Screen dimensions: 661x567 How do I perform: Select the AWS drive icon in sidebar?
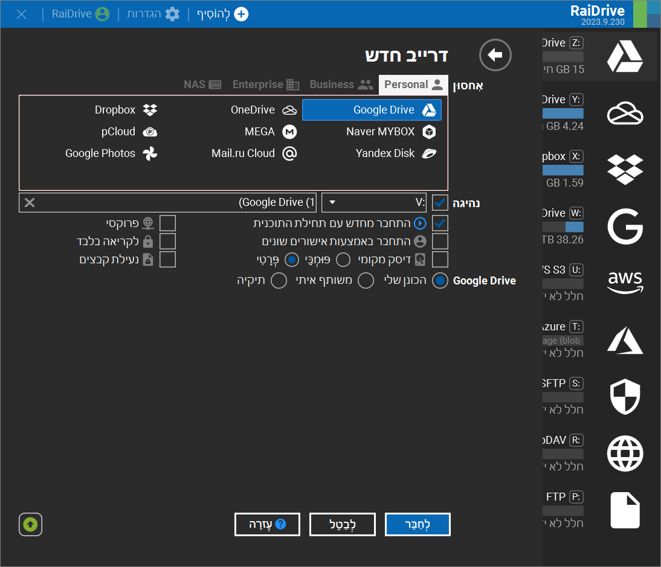pos(625,281)
